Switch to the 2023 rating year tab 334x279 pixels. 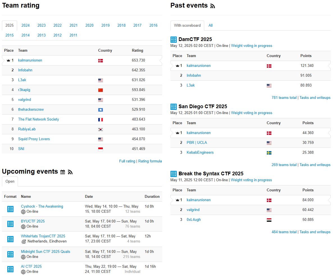(42, 25)
